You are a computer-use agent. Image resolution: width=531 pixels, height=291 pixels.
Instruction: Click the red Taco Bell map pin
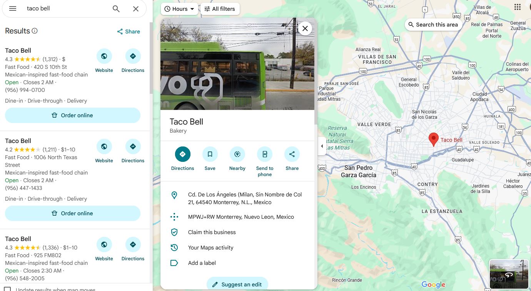tap(434, 140)
